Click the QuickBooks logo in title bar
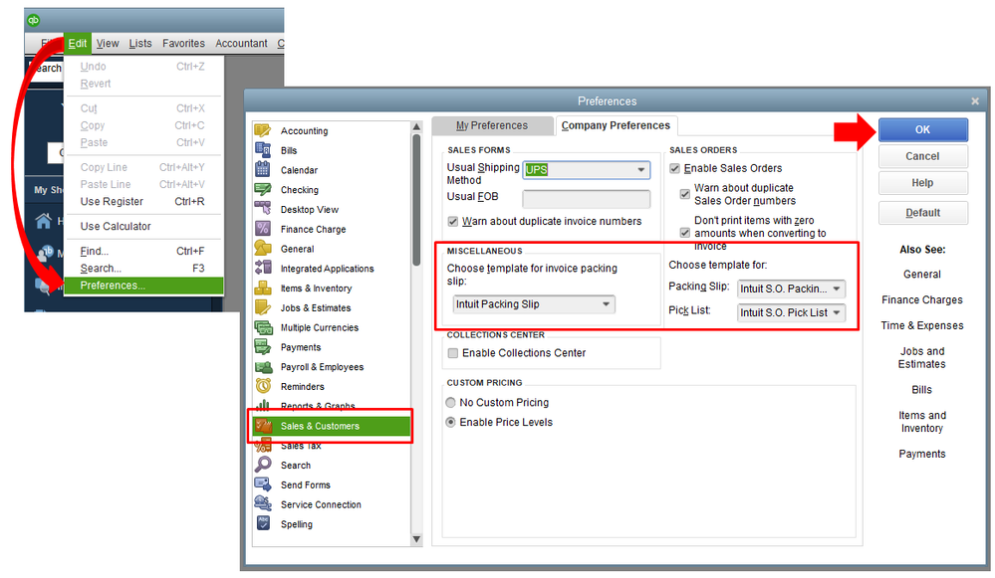This screenshot has width=995, height=578. (33, 20)
